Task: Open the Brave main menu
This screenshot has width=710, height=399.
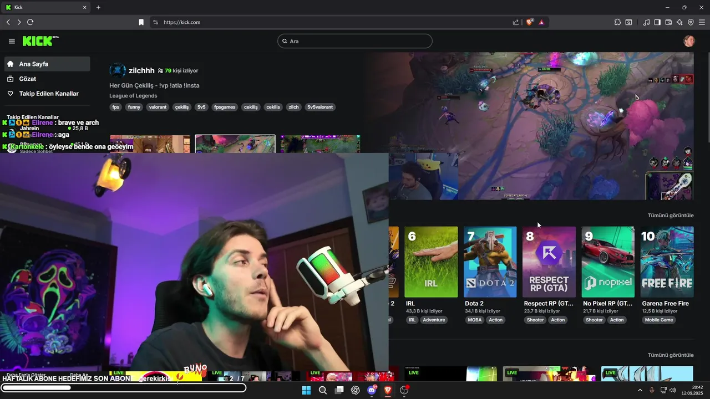Action: [x=702, y=22]
